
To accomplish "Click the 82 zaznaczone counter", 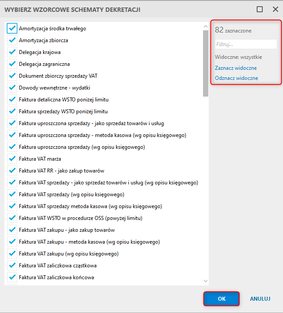I will [x=233, y=30].
